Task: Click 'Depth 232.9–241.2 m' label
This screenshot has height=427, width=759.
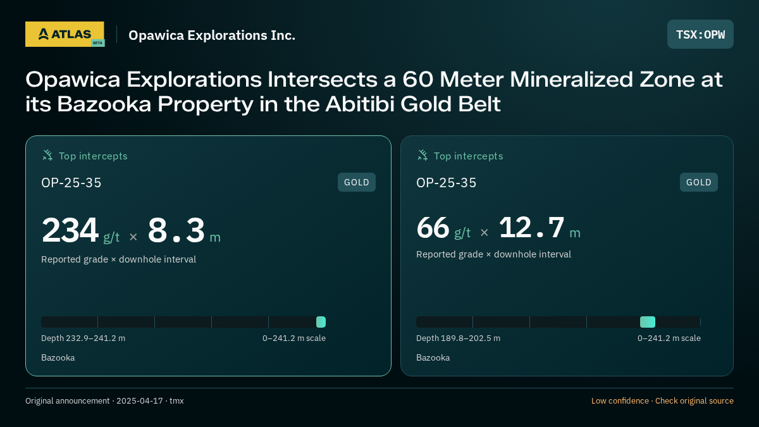Action: tap(83, 338)
